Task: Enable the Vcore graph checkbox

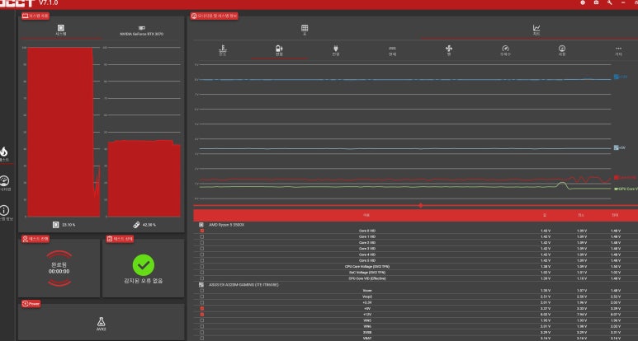Action: click(x=201, y=290)
